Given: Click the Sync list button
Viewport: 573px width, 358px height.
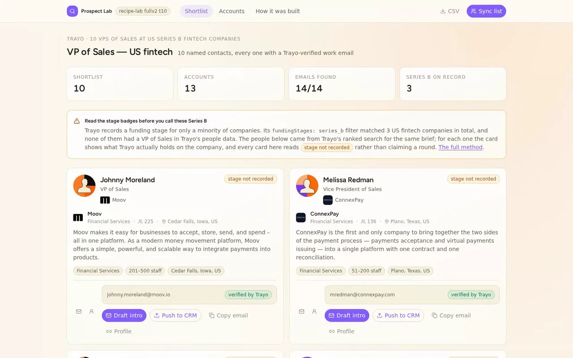Looking at the screenshot, I should coord(486,11).
